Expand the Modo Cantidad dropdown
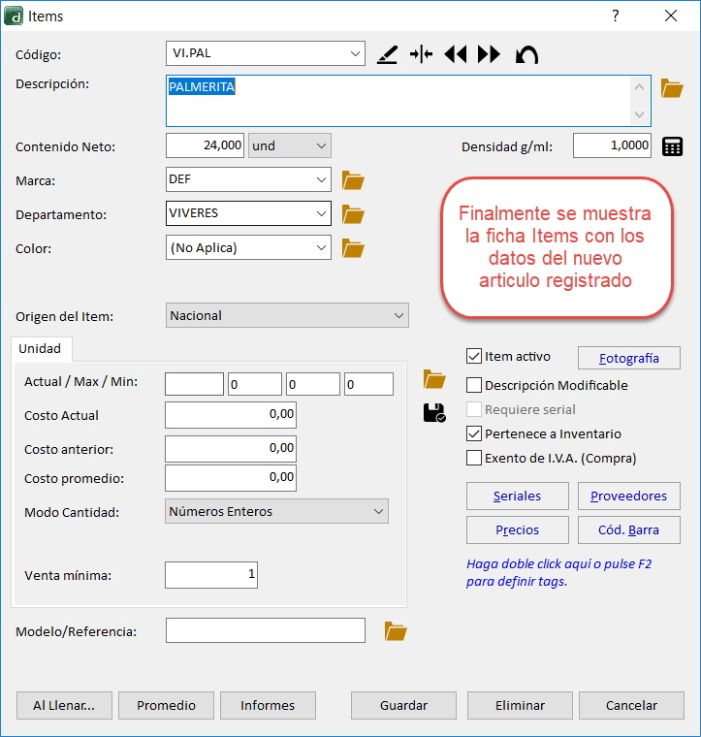 378,511
